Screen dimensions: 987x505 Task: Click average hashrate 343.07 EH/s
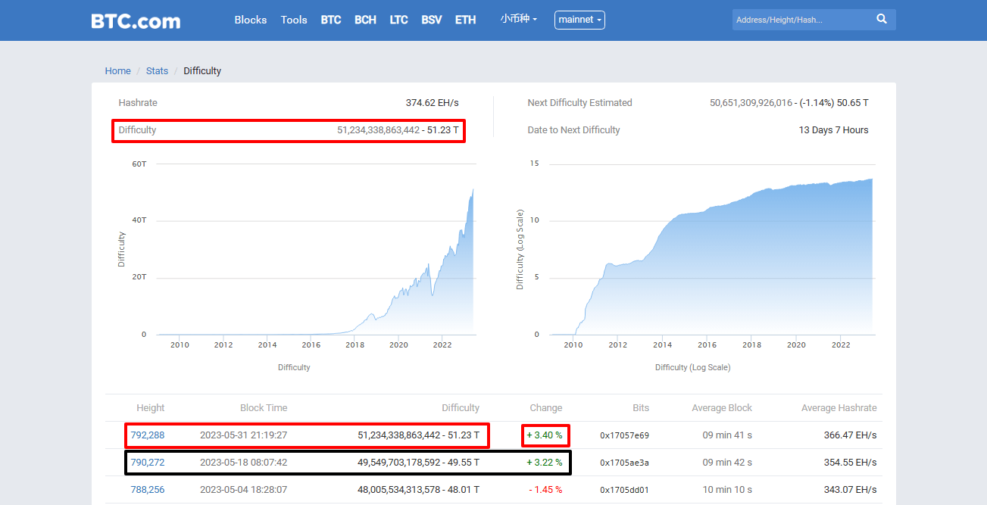[x=850, y=490]
